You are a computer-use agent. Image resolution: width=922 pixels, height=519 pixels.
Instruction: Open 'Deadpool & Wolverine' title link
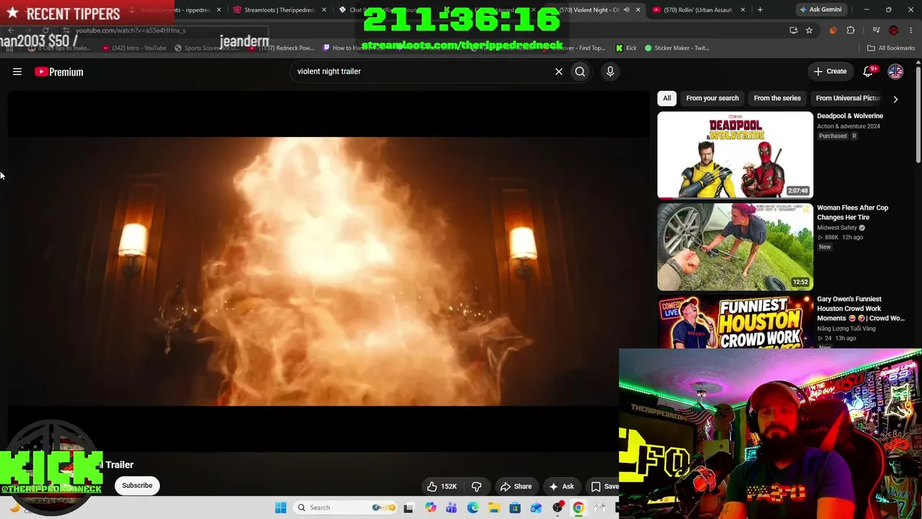pos(850,116)
